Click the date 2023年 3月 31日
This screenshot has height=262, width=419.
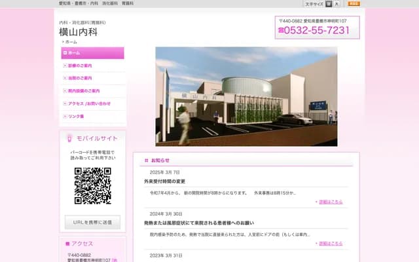(166, 255)
